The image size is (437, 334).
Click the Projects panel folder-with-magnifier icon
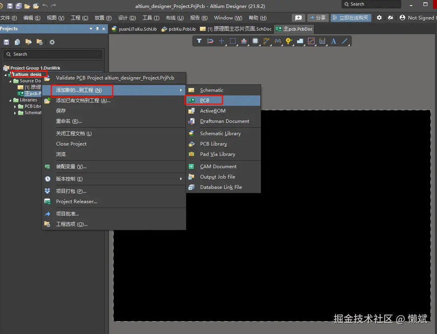click(28, 42)
